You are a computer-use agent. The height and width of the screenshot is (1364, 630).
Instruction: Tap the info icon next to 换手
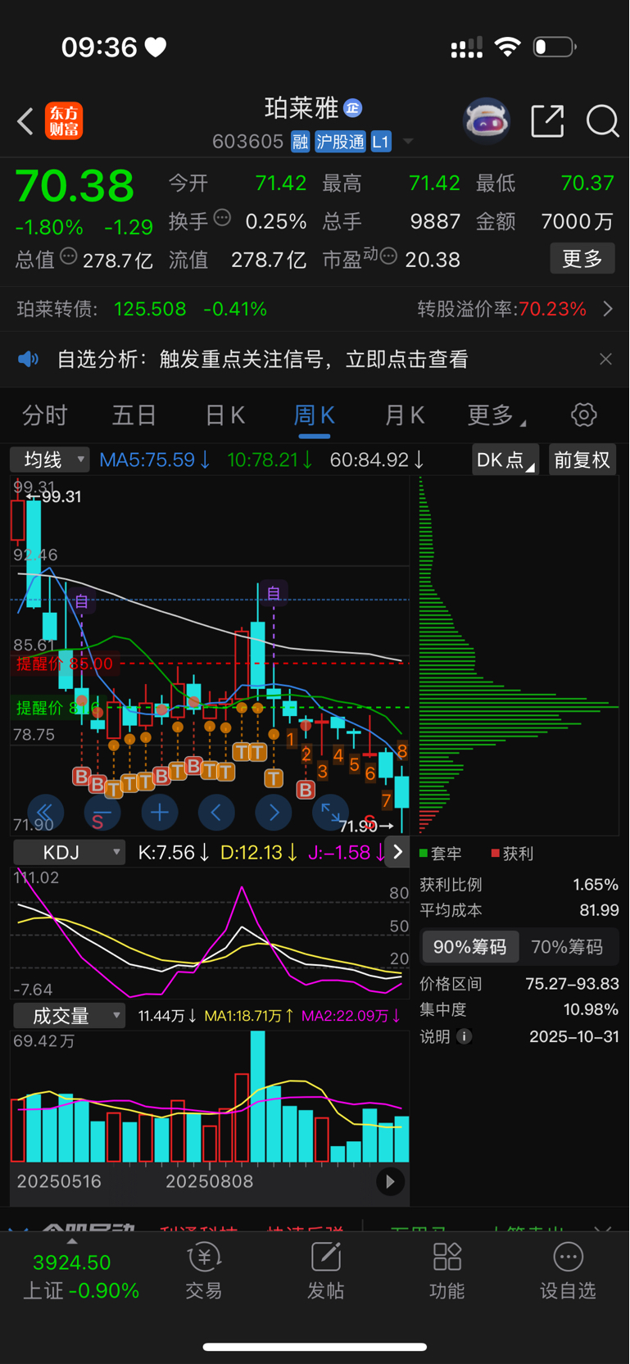pos(222,218)
